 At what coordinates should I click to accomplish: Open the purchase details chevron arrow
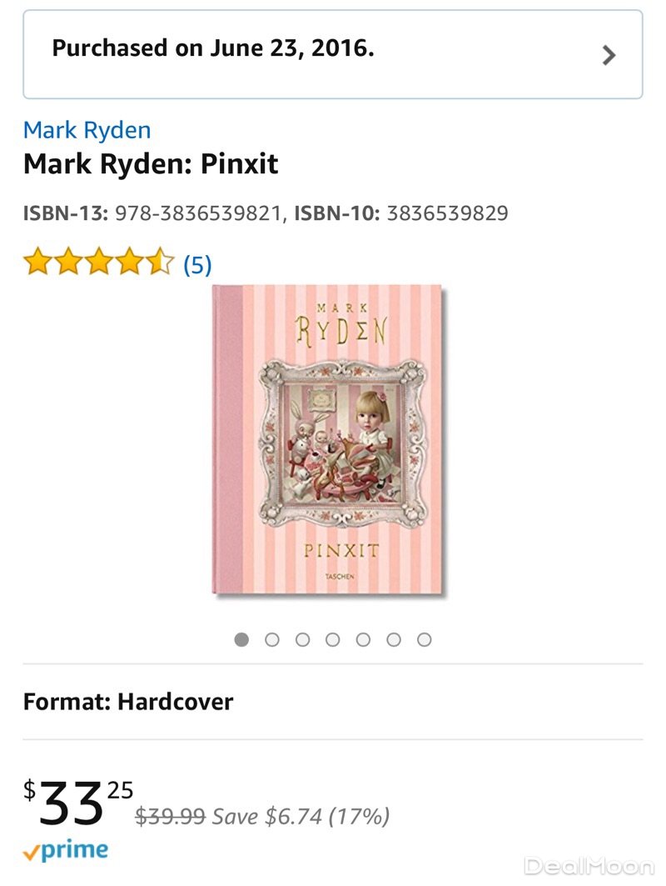coord(609,55)
